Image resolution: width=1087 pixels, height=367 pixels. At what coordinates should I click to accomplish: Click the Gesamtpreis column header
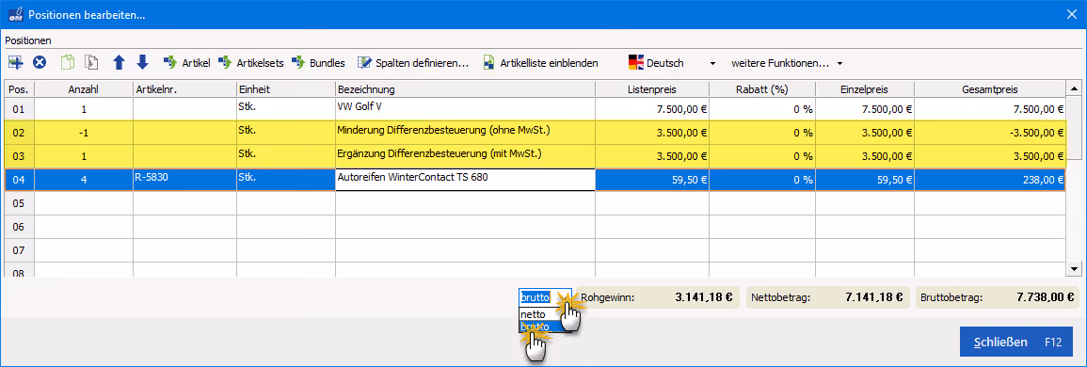tap(991, 88)
